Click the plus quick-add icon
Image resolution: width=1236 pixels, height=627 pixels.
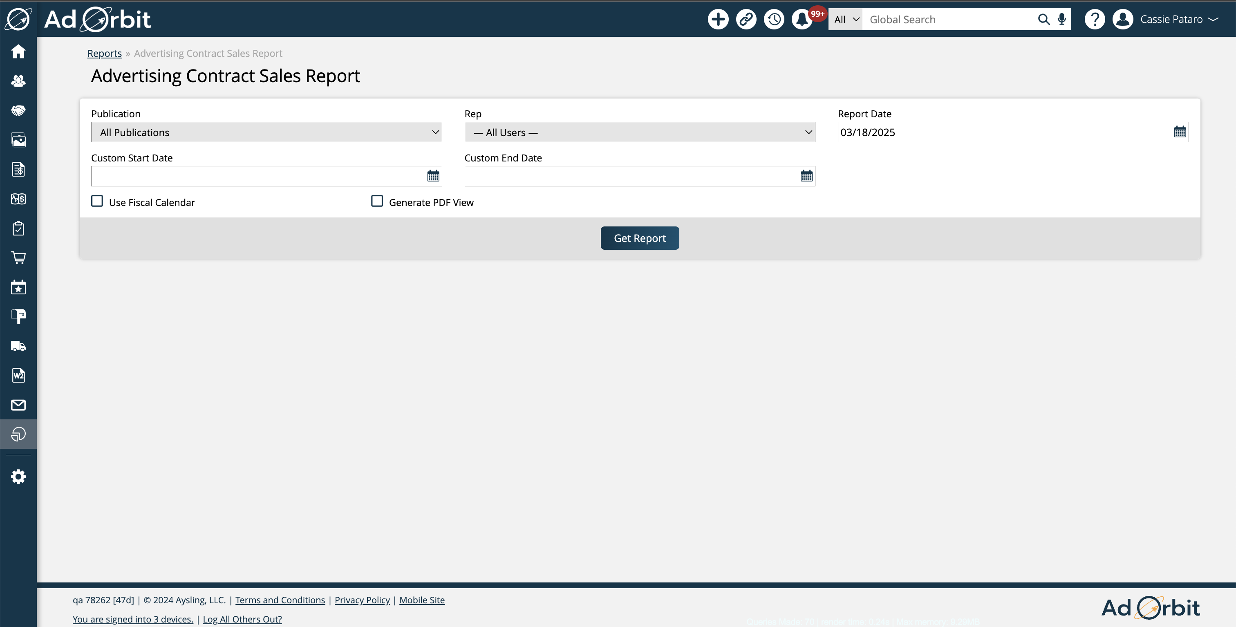[x=718, y=20]
